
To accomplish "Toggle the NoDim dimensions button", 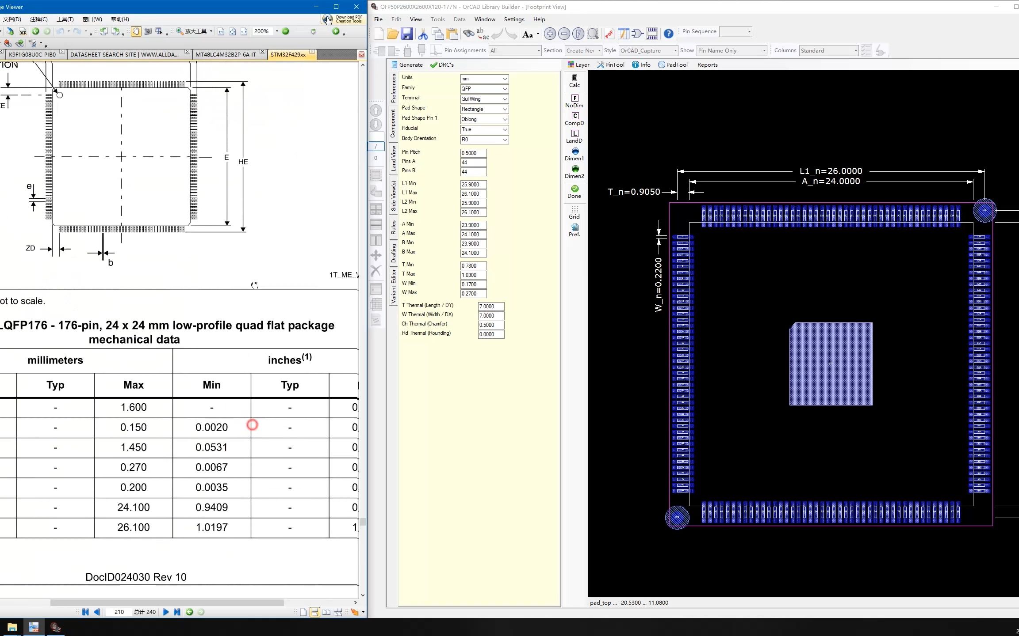I will pos(574,101).
